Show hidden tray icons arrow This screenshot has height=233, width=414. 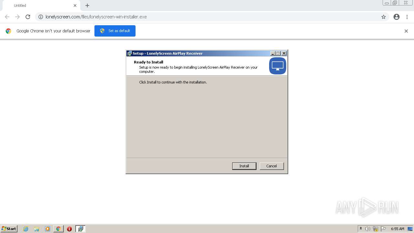coord(361,229)
